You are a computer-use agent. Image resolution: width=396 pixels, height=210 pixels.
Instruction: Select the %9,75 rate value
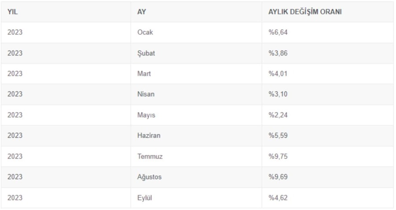point(278,156)
